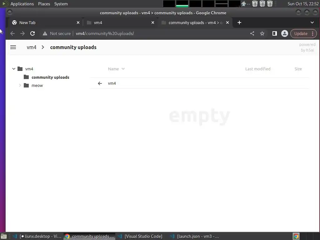This screenshot has width=320, height=240.
Task: Click the first trash icon in top panel
Action: tap(255, 4)
